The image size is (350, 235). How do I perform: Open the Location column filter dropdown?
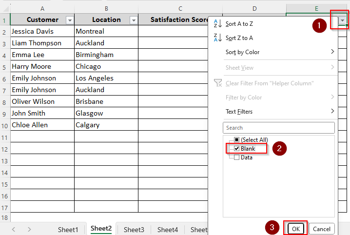134,20
